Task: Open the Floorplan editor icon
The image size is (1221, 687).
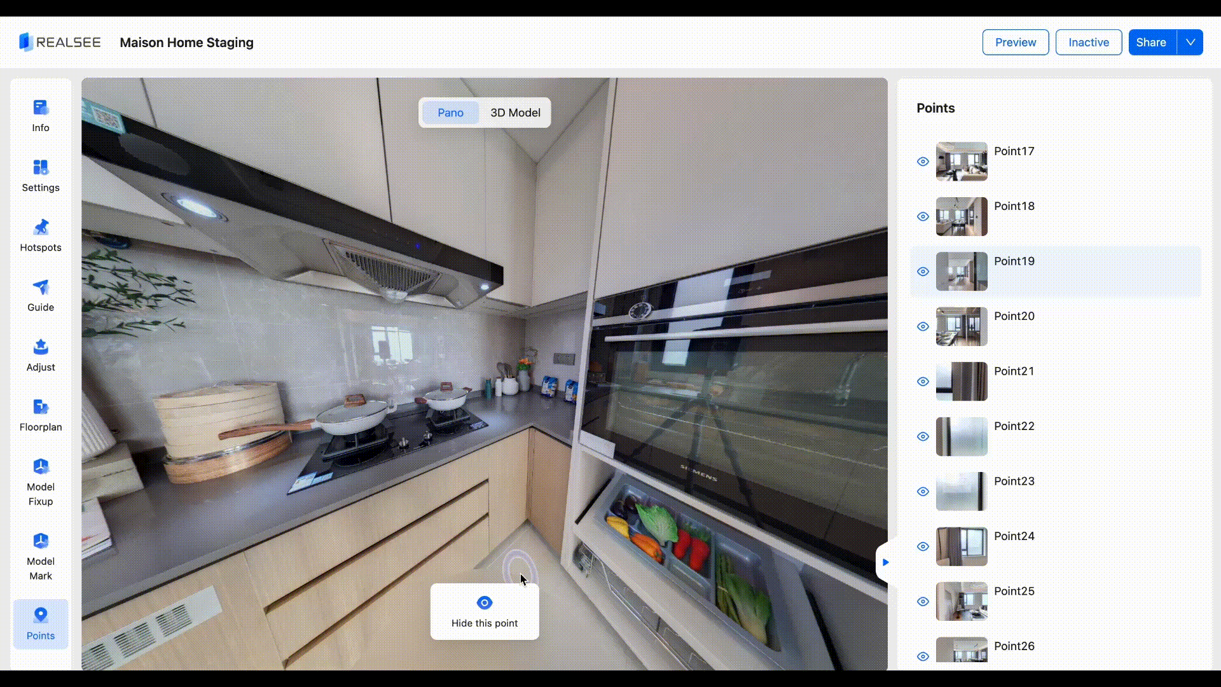Action: (41, 406)
